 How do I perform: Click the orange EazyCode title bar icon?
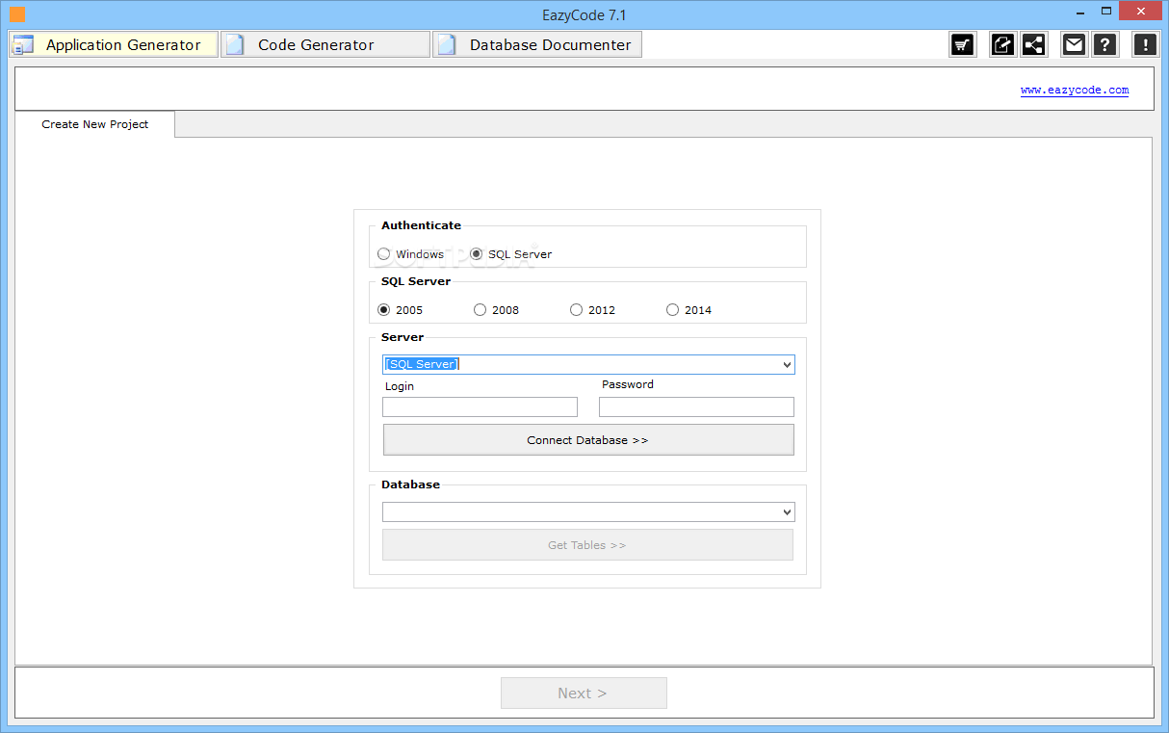coord(16,14)
